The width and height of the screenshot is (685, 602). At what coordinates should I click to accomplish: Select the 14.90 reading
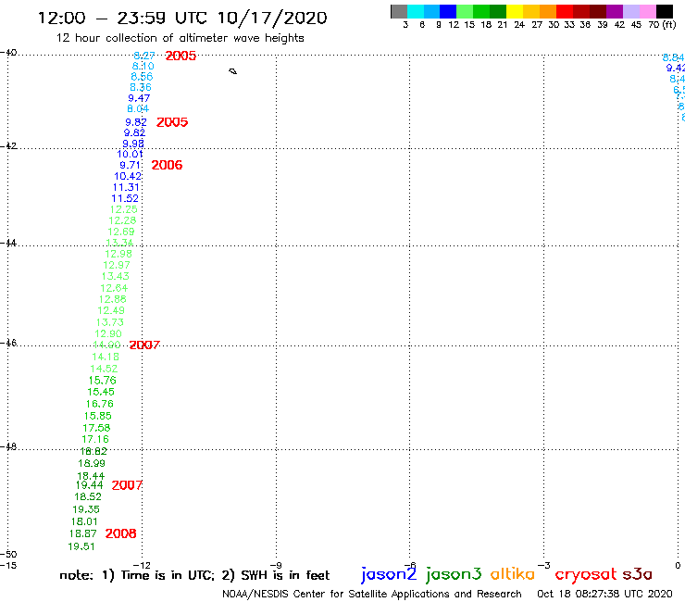106,345
